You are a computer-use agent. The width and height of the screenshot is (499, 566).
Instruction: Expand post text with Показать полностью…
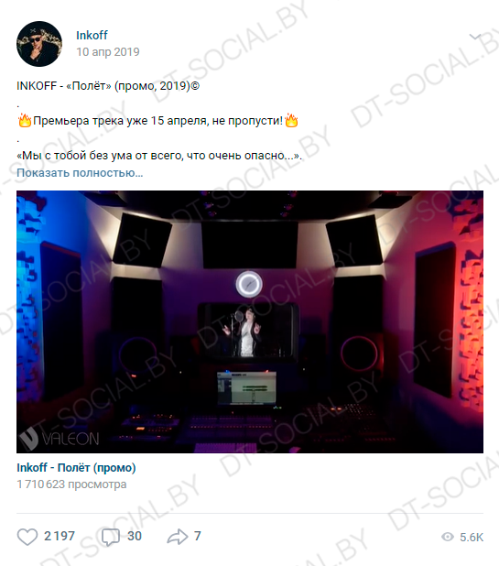80,173
